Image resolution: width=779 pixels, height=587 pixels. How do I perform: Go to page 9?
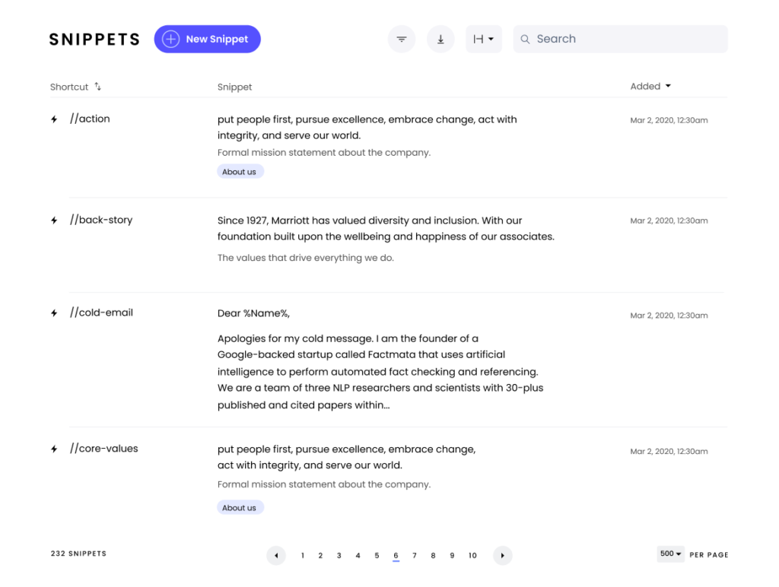pyautogui.click(x=452, y=555)
